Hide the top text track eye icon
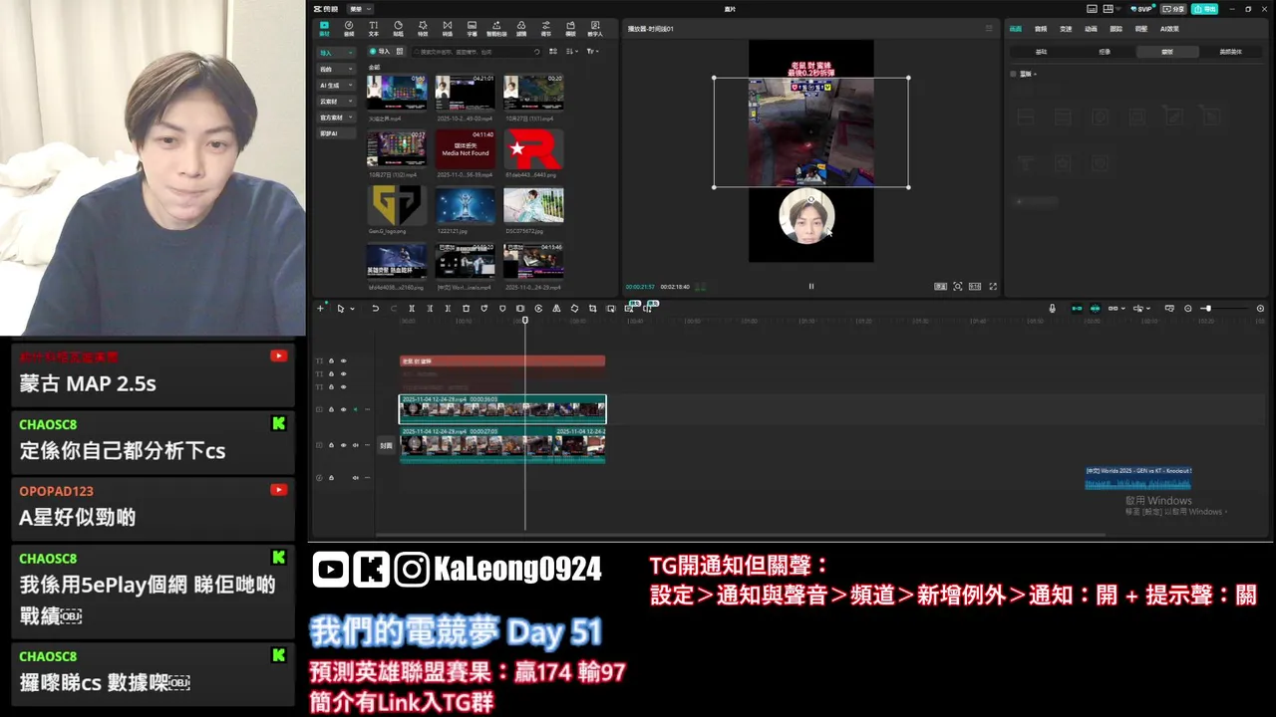The width and height of the screenshot is (1276, 717). (x=343, y=360)
